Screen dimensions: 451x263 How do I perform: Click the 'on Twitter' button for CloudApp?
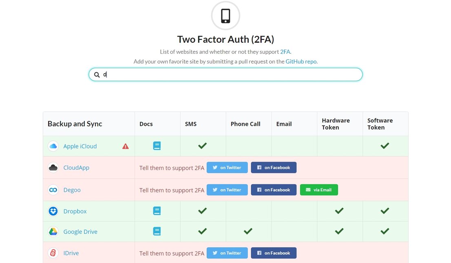coord(227,167)
